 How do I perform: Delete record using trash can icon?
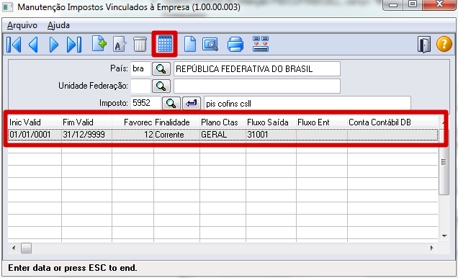point(140,45)
